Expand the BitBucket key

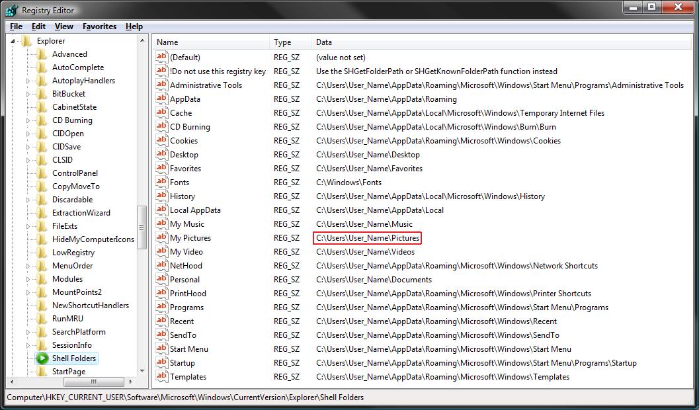click(x=28, y=94)
